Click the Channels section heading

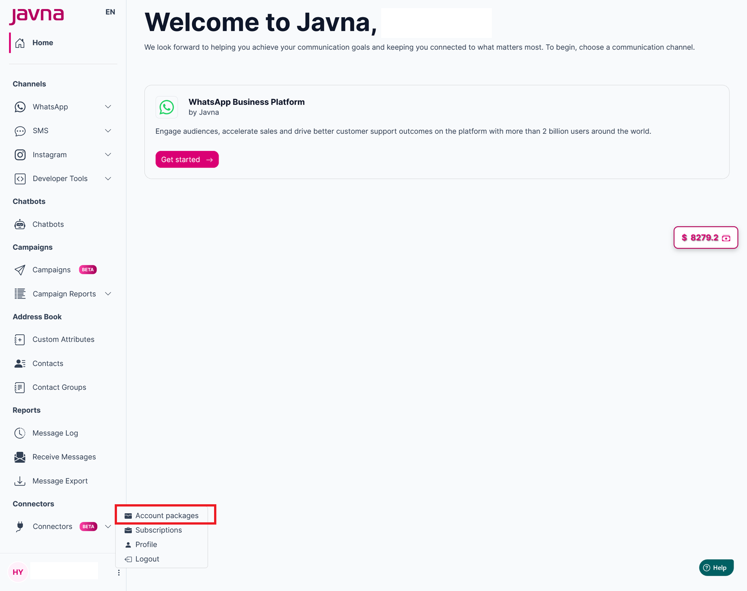[29, 84]
